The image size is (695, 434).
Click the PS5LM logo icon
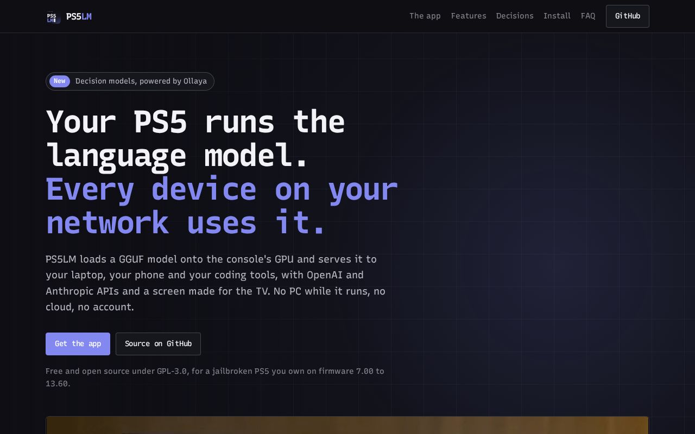pyautogui.click(x=53, y=17)
